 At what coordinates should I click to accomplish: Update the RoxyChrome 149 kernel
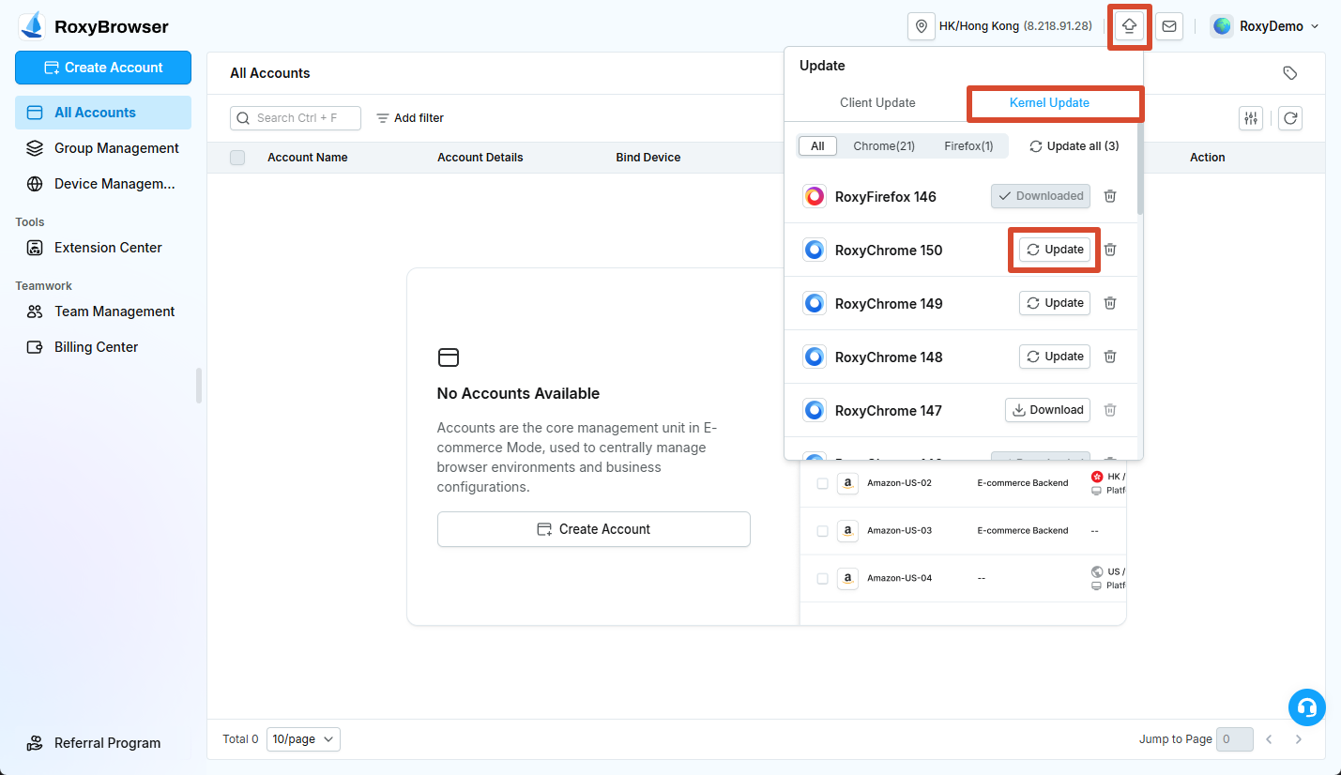(x=1055, y=303)
